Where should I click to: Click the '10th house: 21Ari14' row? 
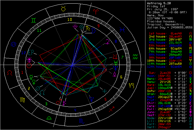170,61
